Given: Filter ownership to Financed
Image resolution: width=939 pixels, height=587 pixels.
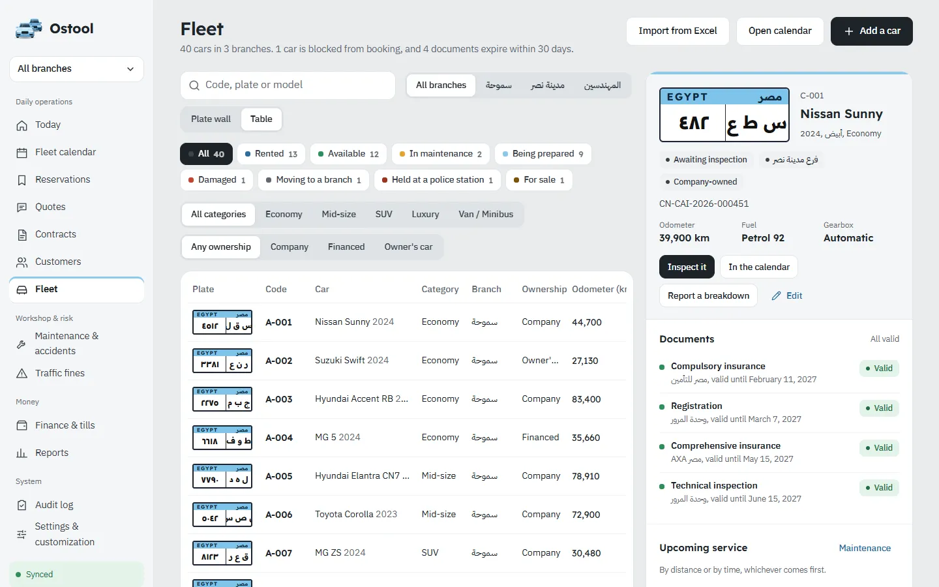Looking at the screenshot, I should coord(346,247).
